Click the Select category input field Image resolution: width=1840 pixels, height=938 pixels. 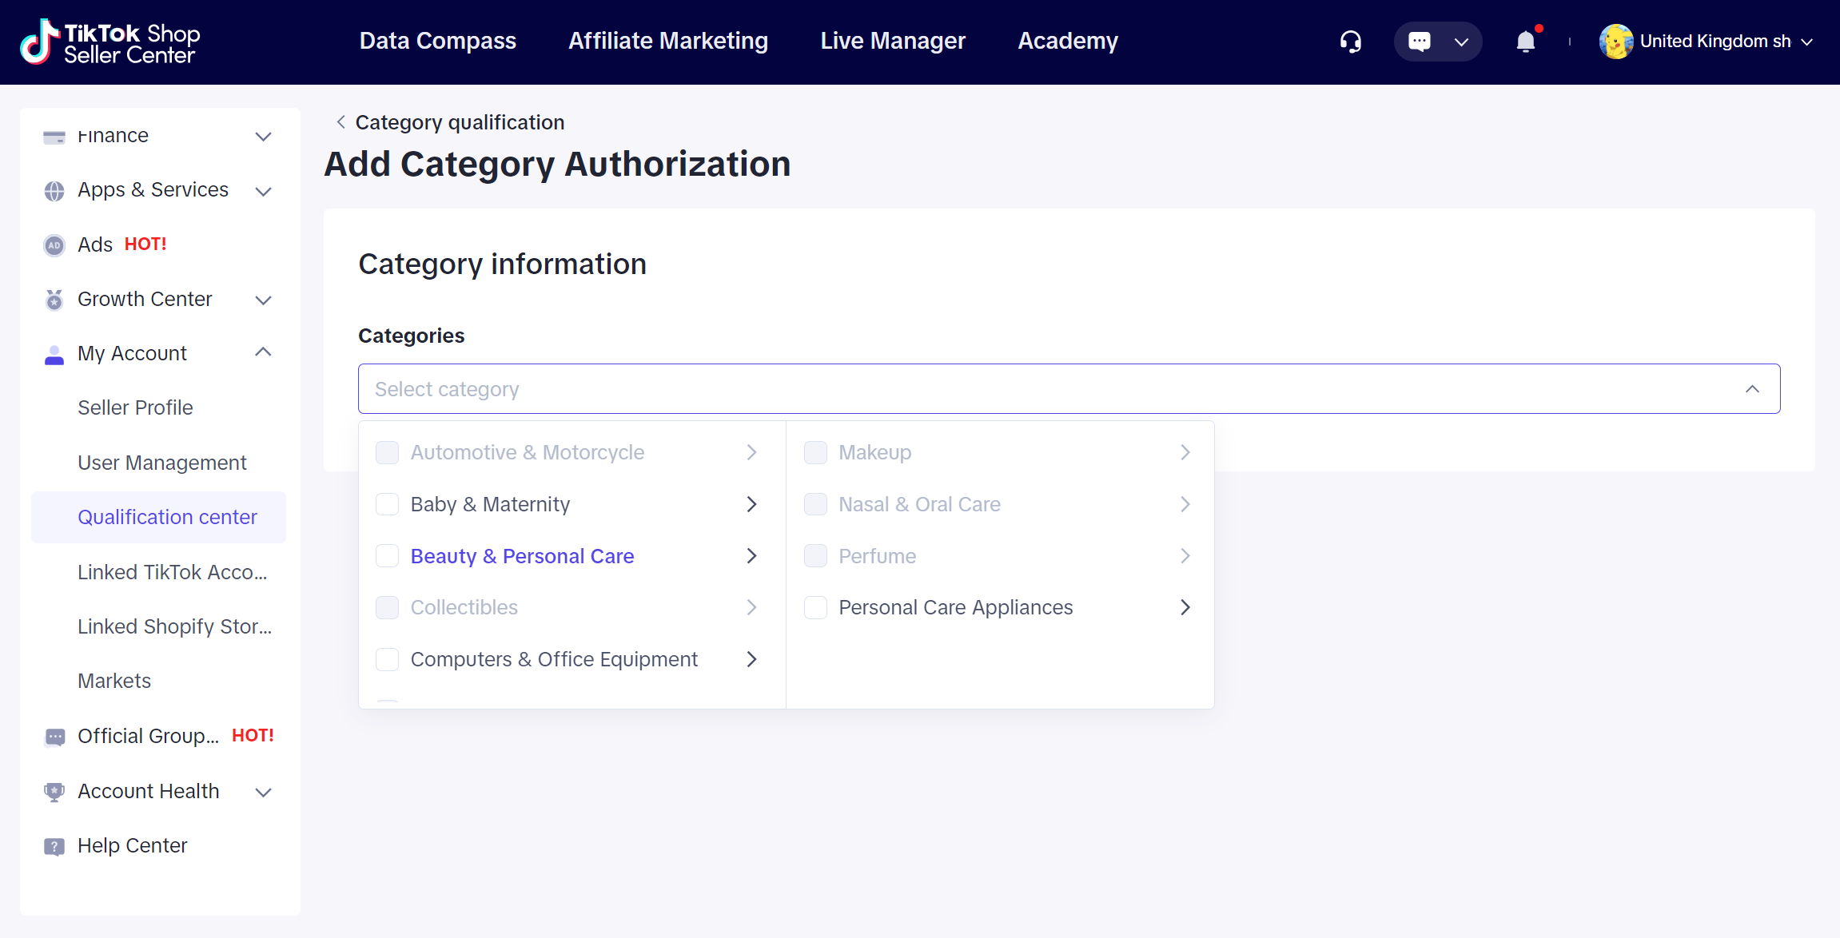(x=1039, y=389)
